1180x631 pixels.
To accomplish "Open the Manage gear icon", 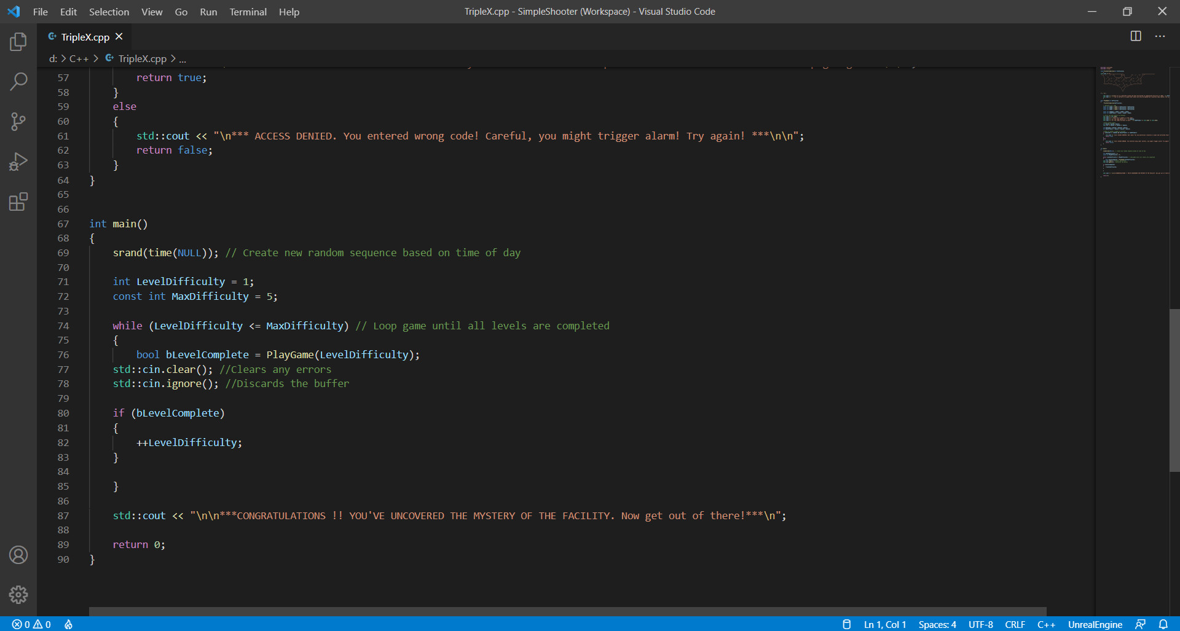I will 18,594.
